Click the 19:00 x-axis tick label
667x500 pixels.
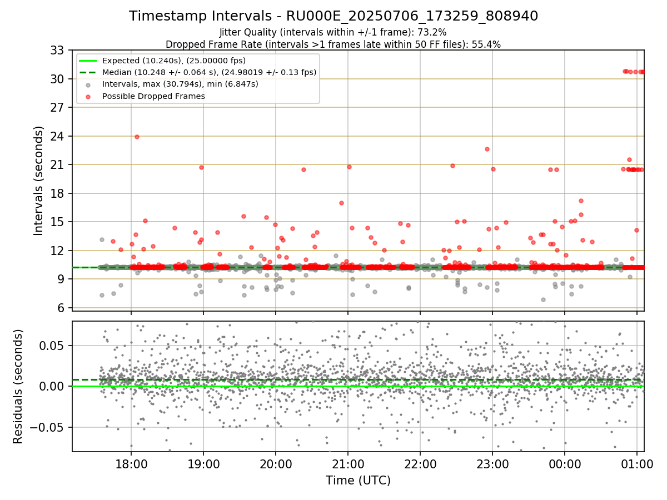click(x=203, y=464)
